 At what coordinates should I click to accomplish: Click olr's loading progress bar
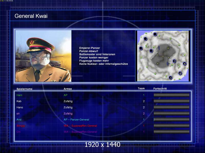click(171, 113)
